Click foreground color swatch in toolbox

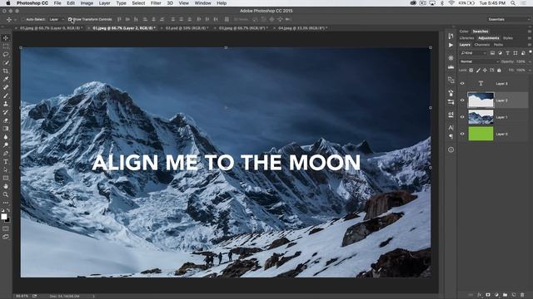(x=3, y=217)
